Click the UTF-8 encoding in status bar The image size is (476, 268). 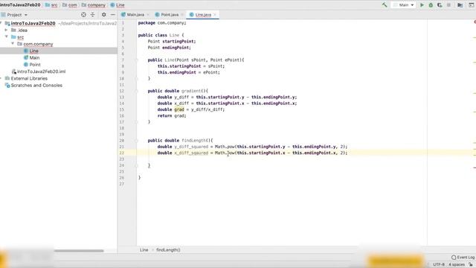point(439,264)
